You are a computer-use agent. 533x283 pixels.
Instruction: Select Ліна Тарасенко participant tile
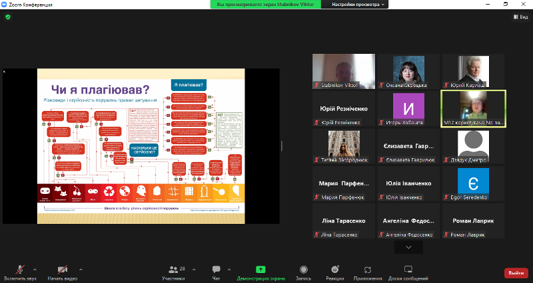344,221
